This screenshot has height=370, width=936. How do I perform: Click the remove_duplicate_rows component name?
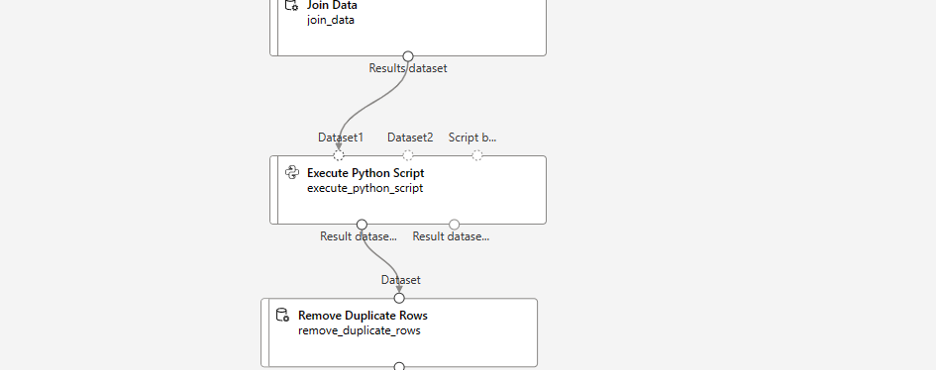tap(360, 330)
